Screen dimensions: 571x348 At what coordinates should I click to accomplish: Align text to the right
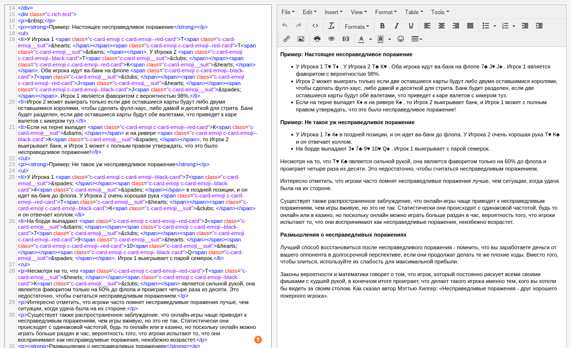456,26
